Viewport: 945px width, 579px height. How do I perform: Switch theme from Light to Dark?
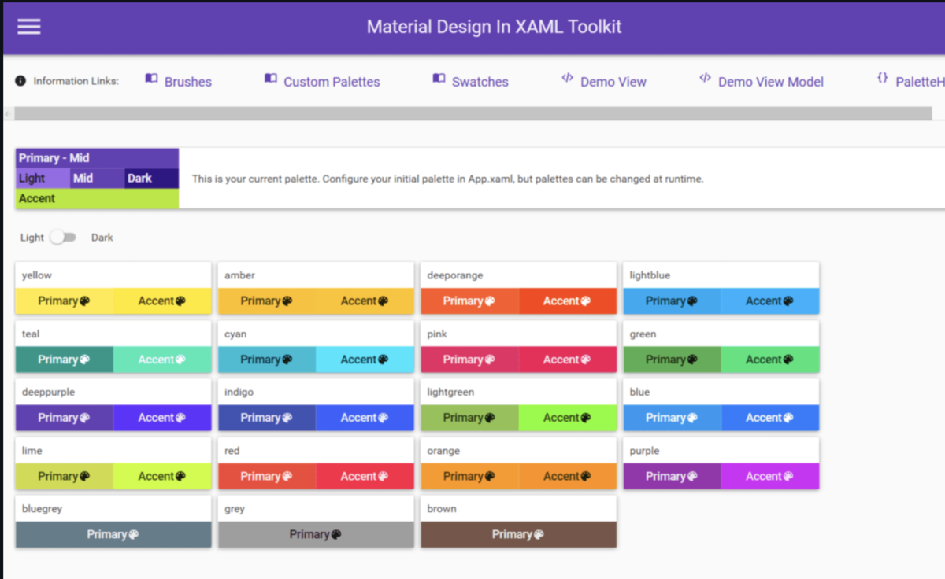[x=65, y=237]
